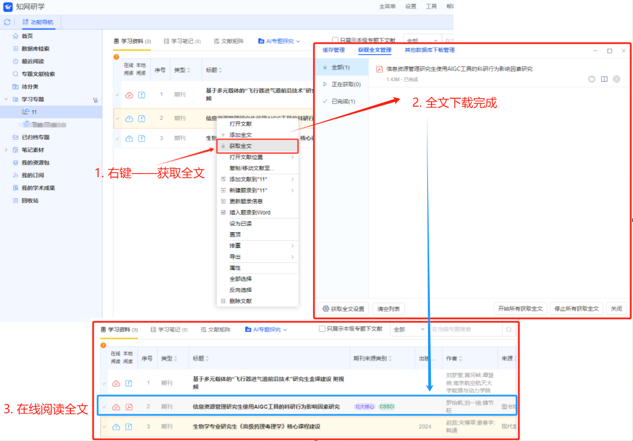Select 已完成(1) in the download dialog sidebar
Viewport: 633px width, 441px height.
coord(342,101)
